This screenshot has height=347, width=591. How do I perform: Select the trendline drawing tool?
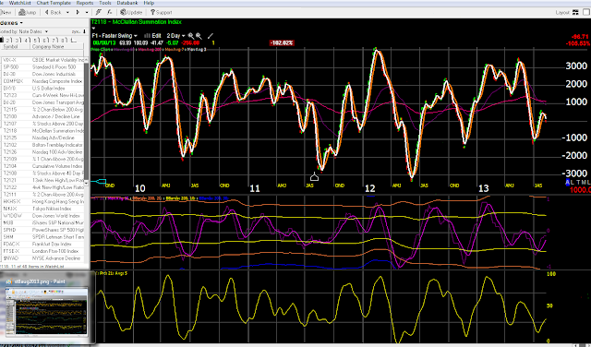pos(211,36)
